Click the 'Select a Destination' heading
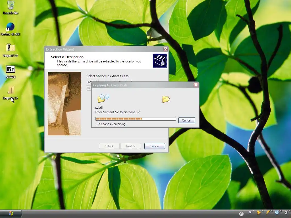The width and height of the screenshot is (291, 218). click(67, 57)
